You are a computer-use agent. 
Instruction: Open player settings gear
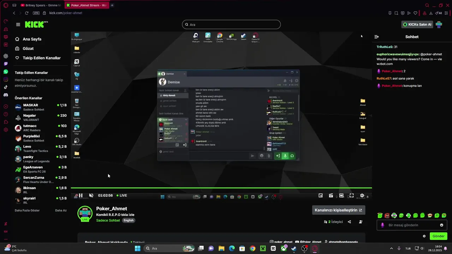coord(362,195)
